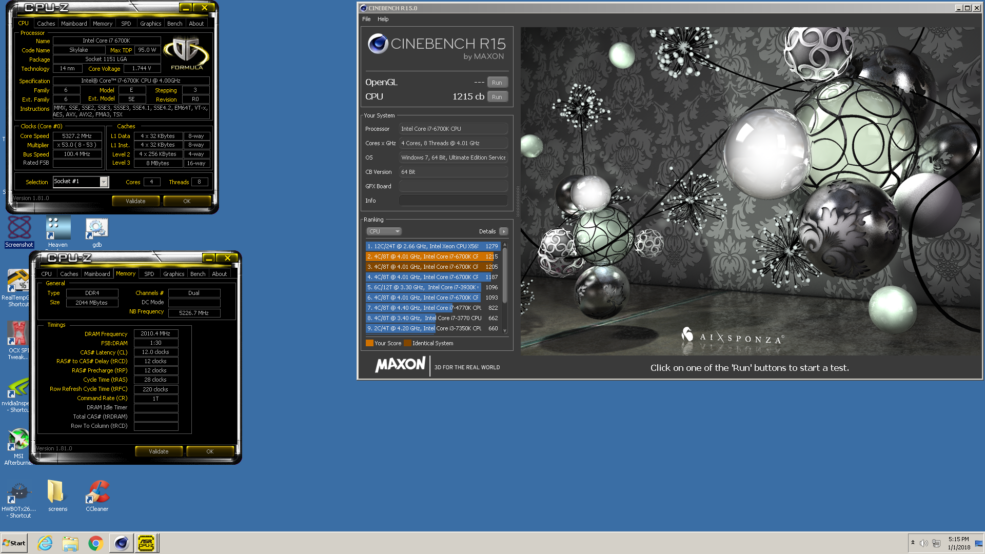Switch to Cinebench in the taskbar

pos(121,543)
